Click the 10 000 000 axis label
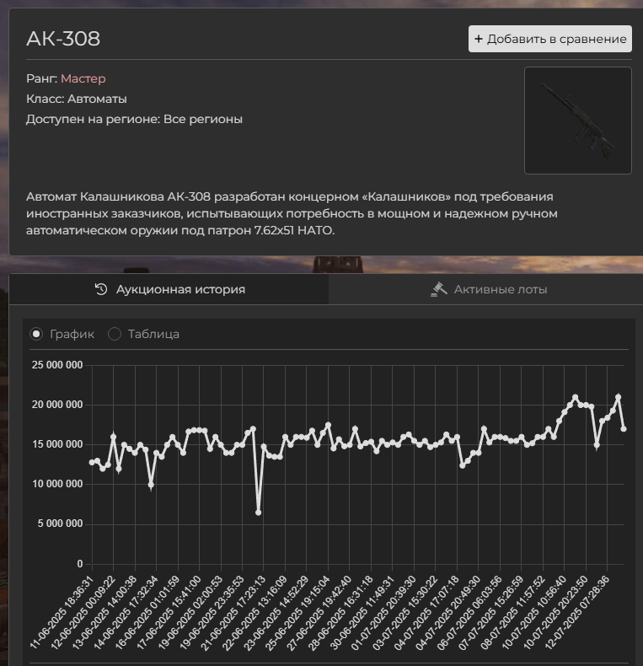This screenshot has width=643, height=666. click(x=57, y=484)
